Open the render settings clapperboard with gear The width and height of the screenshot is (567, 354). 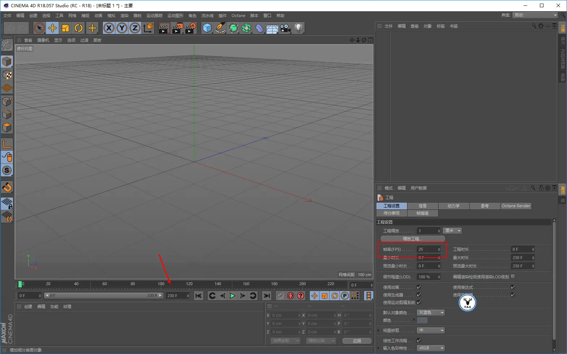click(x=190, y=28)
